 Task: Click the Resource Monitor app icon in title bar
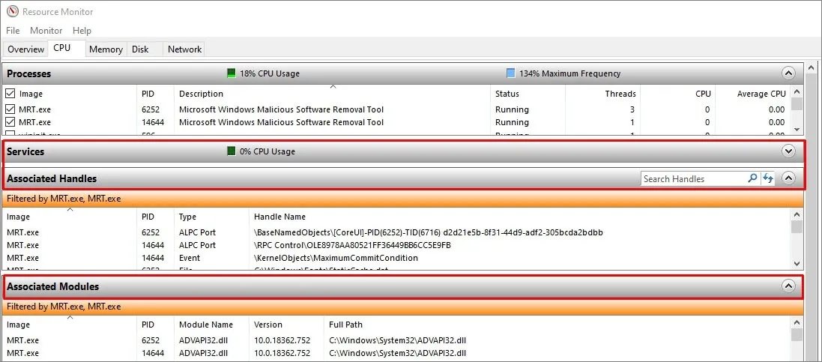pos(11,11)
